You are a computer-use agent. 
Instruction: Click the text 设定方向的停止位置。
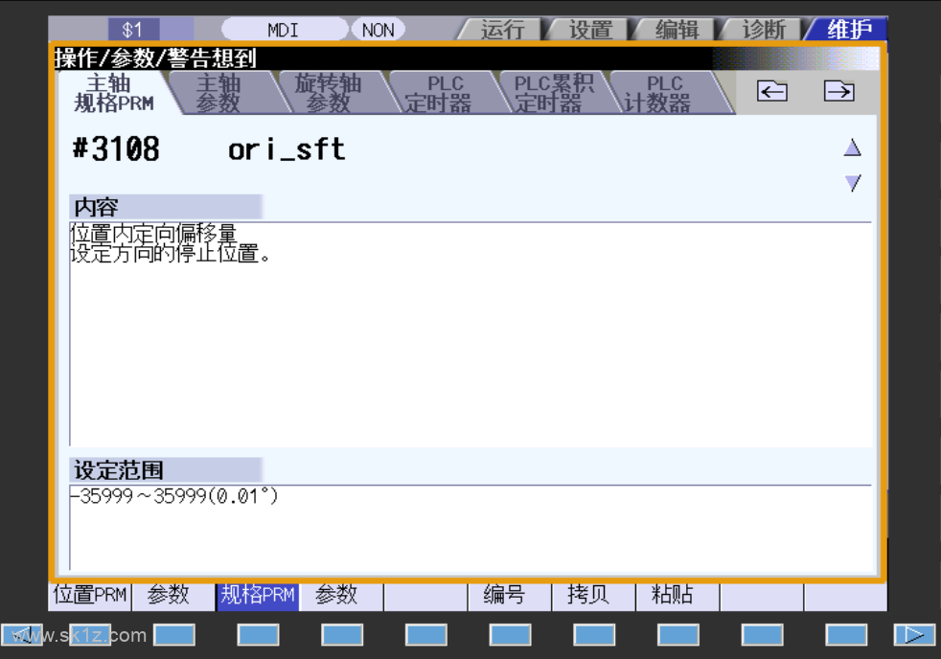tap(171, 254)
